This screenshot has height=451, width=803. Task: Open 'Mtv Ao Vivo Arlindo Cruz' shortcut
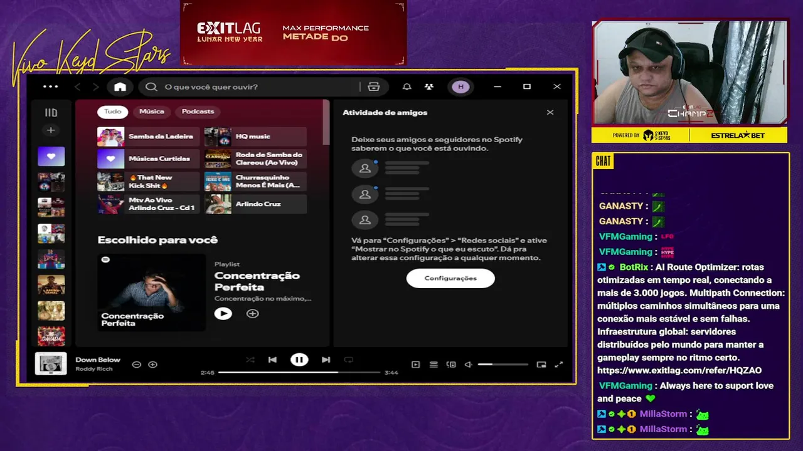(148, 204)
